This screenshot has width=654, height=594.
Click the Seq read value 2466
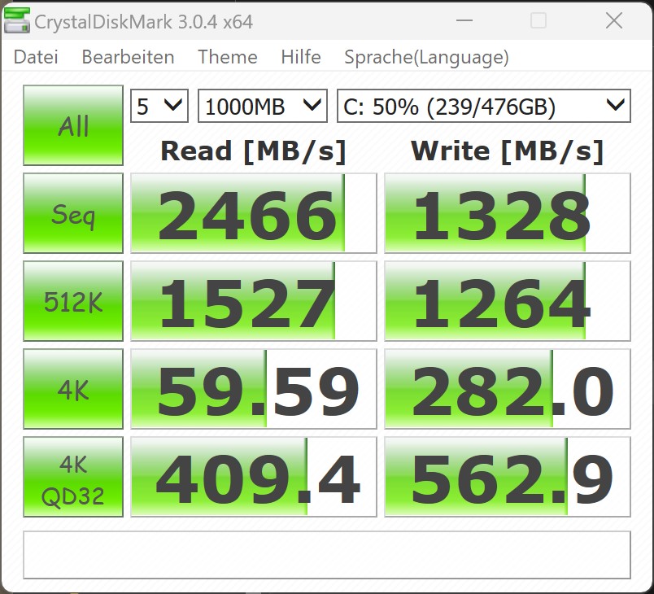pyautogui.click(x=254, y=213)
